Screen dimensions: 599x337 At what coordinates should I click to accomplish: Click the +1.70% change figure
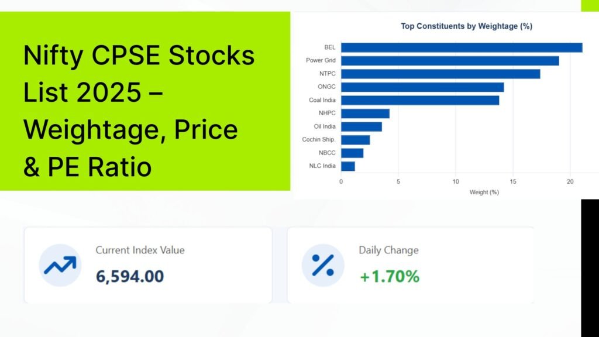pos(390,276)
